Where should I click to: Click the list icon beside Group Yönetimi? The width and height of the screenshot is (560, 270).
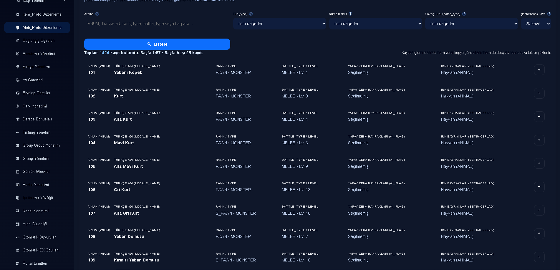[x=18, y=159]
